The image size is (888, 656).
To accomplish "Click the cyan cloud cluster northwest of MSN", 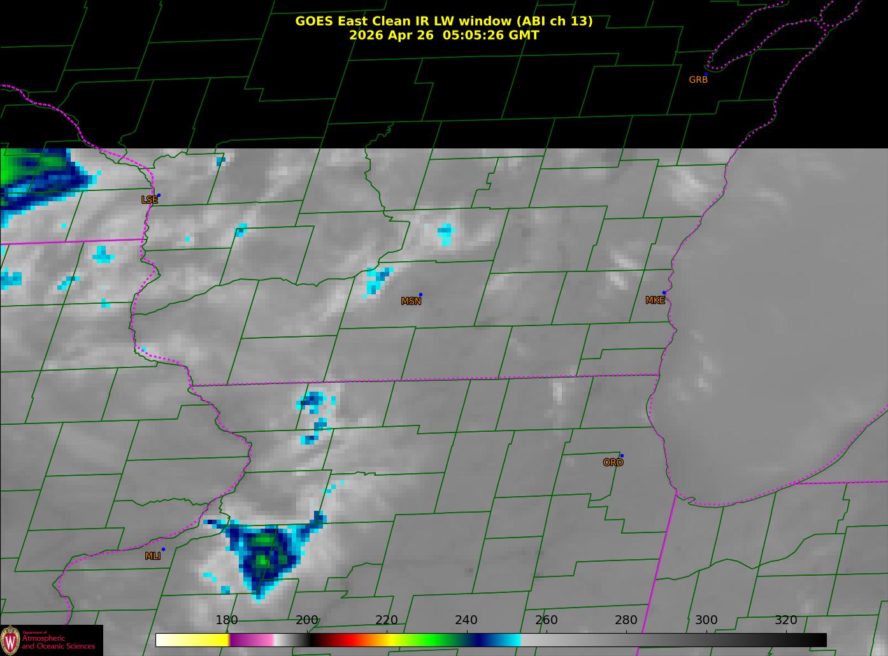I will pyautogui.click(x=378, y=281).
